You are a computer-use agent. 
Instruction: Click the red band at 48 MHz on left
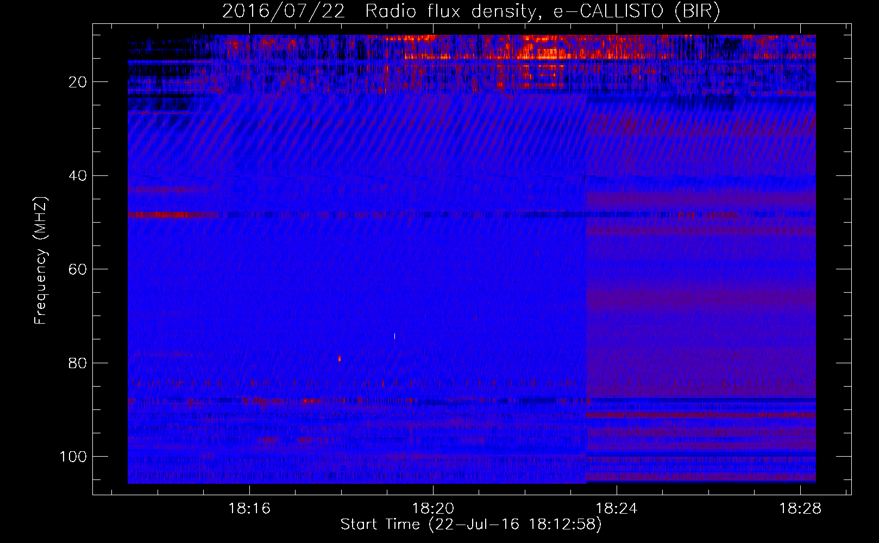click(x=173, y=214)
